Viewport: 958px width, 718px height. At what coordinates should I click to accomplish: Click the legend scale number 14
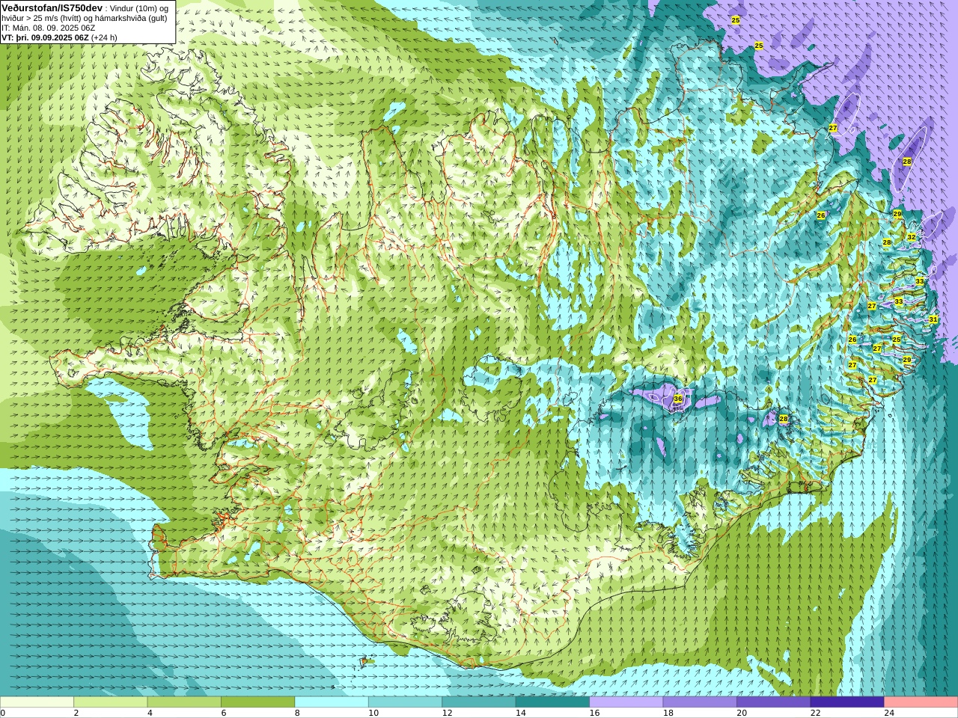520,713
